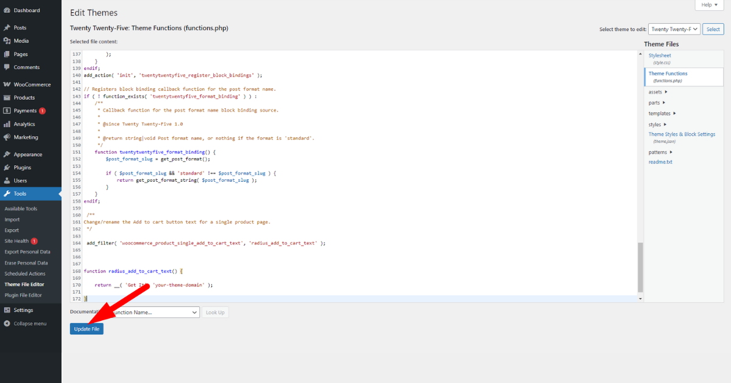Click the Collapse menu arrow icon
The image size is (731, 383).
click(7, 323)
